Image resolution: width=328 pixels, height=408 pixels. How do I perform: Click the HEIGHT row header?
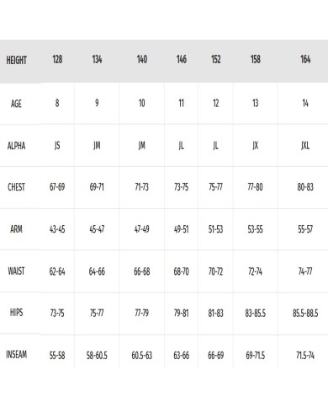16,60
